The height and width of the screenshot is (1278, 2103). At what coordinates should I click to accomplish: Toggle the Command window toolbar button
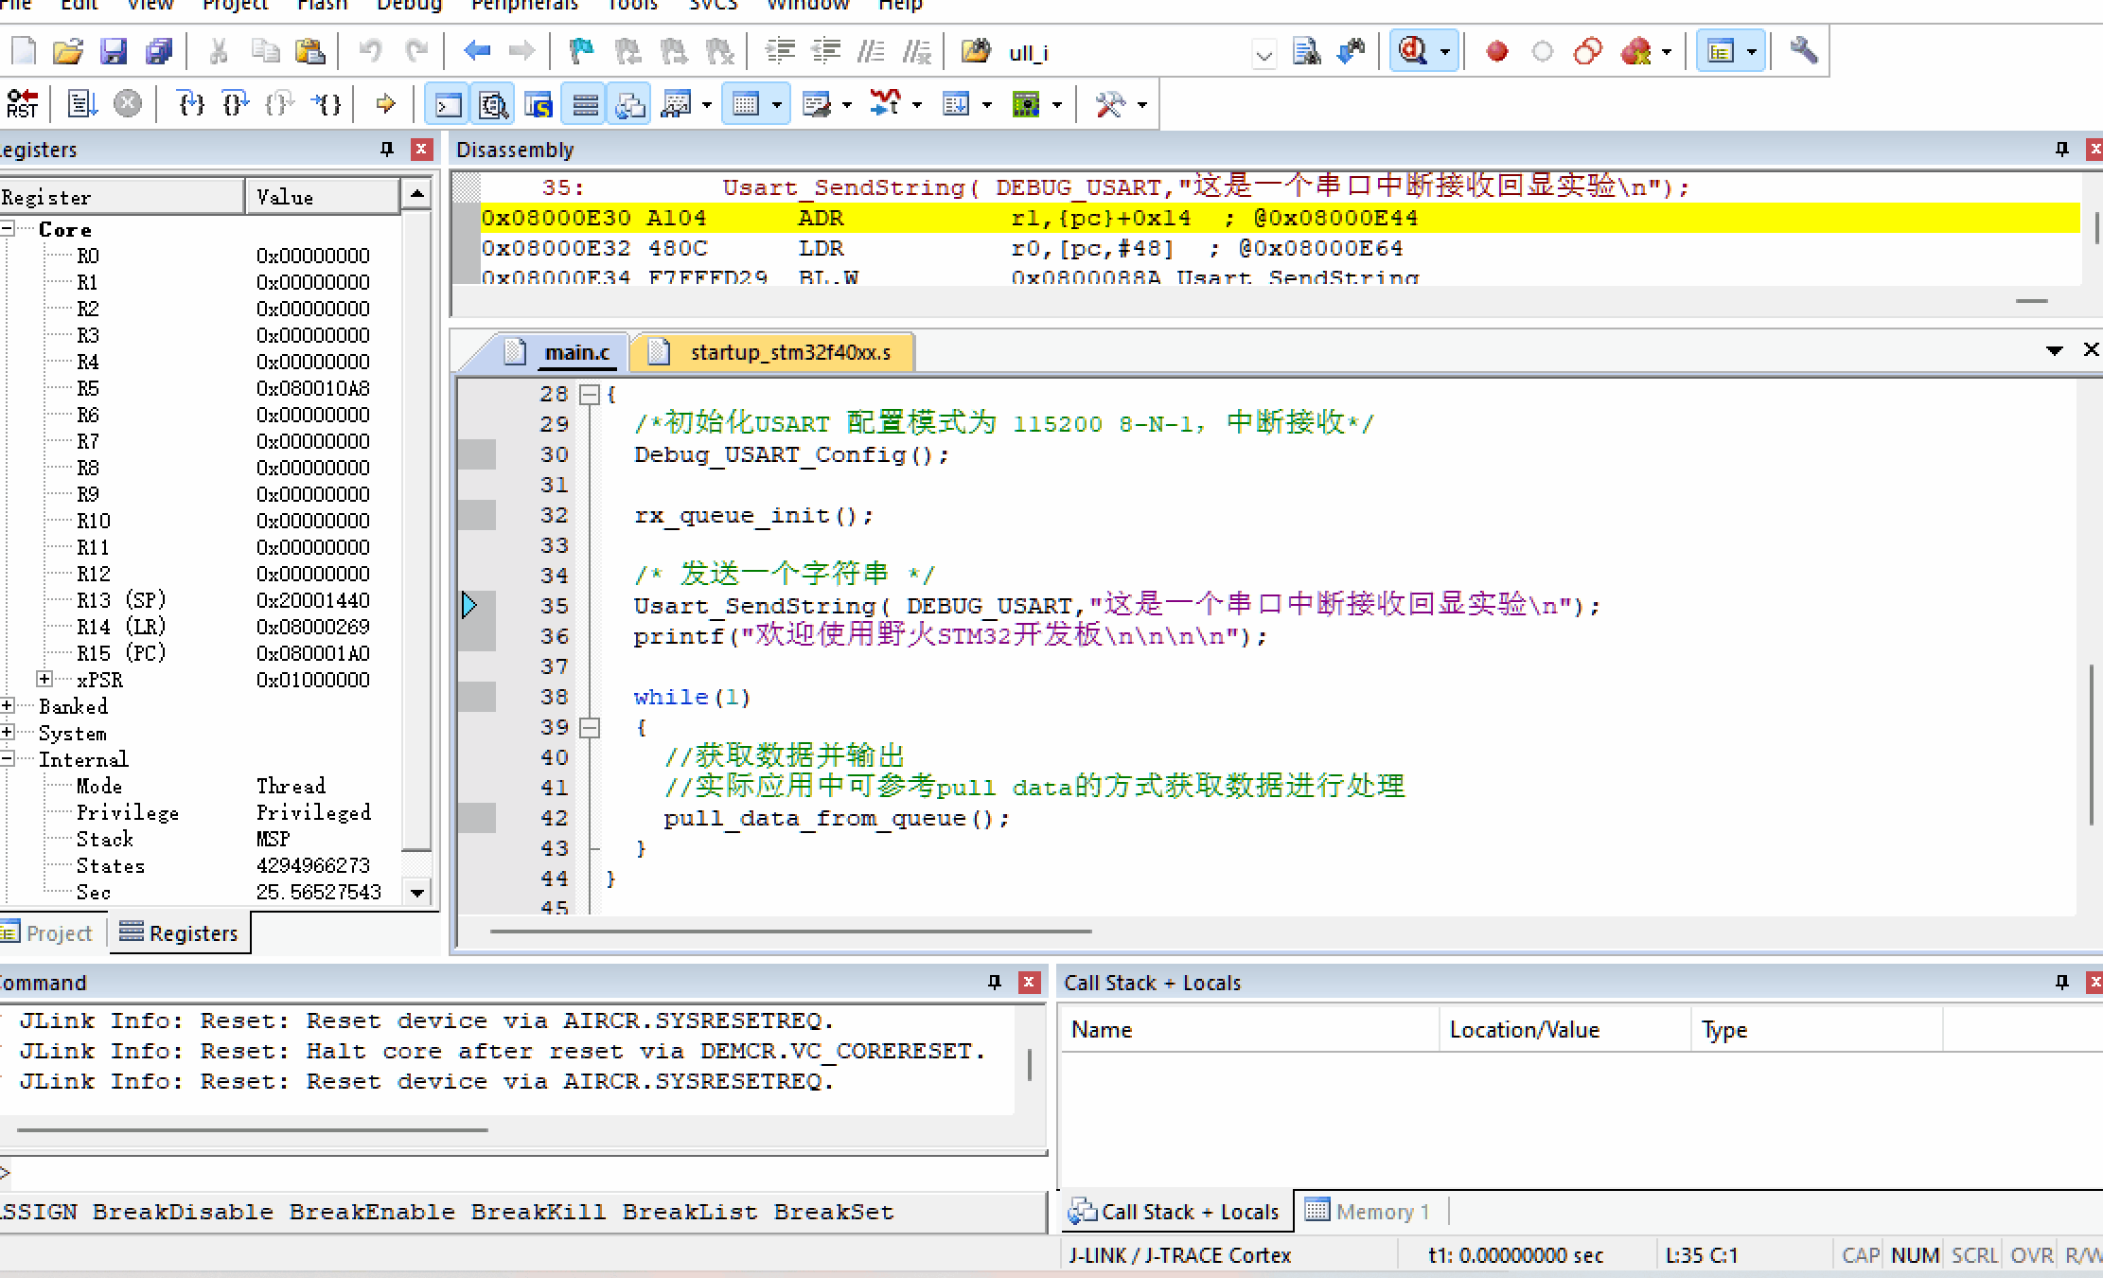click(448, 103)
